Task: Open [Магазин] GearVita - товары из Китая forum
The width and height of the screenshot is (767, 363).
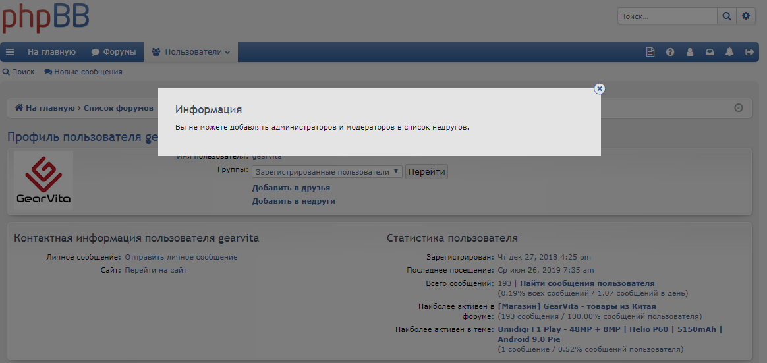Action: point(577,307)
